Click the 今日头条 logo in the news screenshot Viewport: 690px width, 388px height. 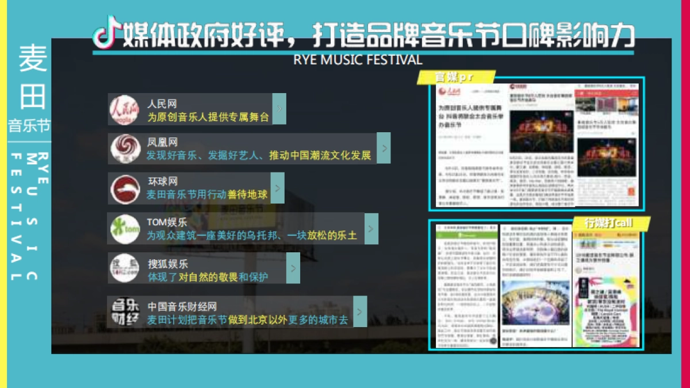[517, 85]
